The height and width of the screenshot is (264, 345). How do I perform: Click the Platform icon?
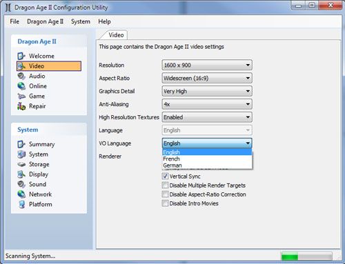click(x=21, y=204)
